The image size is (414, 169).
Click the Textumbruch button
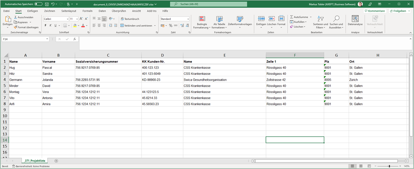click(x=130, y=19)
